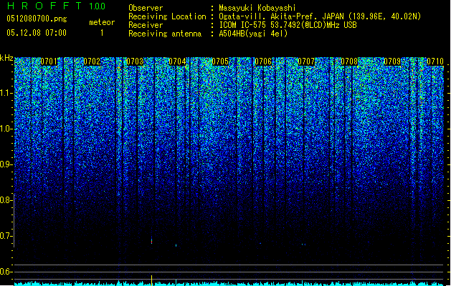This screenshot has width=451, height=286.
Task: Click the 0708 time marker
Action: pos(349,61)
